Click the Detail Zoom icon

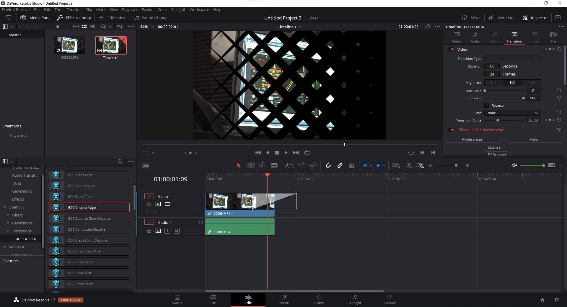tap(408, 165)
